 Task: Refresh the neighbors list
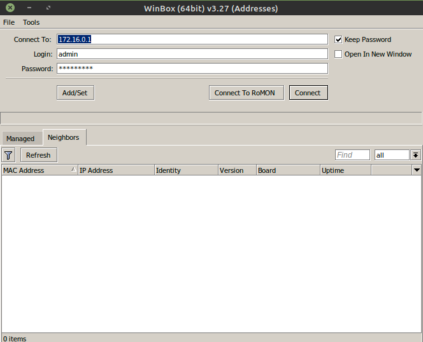[38, 155]
